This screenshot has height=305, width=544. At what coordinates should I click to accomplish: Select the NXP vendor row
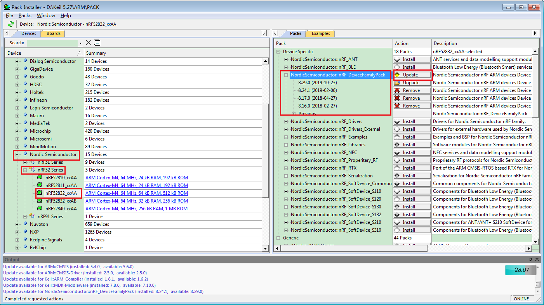(x=34, y=232)
